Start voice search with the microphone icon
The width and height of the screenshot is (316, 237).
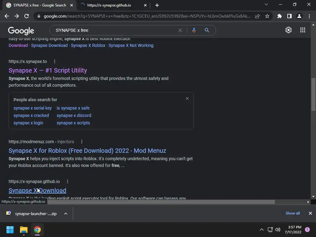click(x=194, y=30)
